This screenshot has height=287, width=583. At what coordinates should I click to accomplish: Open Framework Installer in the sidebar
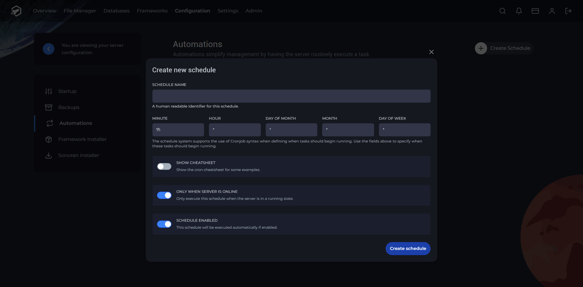[x=82, y=139]
